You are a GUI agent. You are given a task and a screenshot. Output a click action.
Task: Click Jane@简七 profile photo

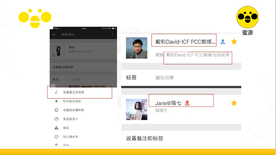pyautogui.click(x=136, y=109)
